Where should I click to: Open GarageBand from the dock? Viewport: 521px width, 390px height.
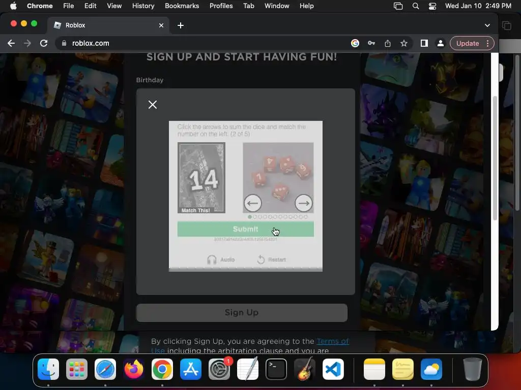tap(305, 369)
